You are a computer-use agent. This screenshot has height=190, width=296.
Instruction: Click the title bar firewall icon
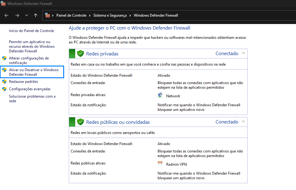tap(3, 4)
